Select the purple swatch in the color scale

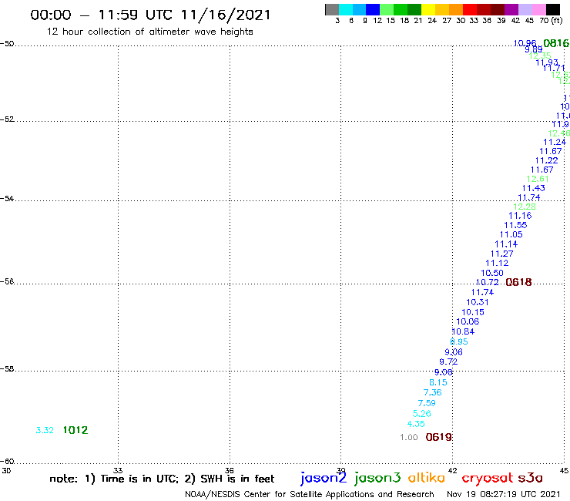[511, 9]
